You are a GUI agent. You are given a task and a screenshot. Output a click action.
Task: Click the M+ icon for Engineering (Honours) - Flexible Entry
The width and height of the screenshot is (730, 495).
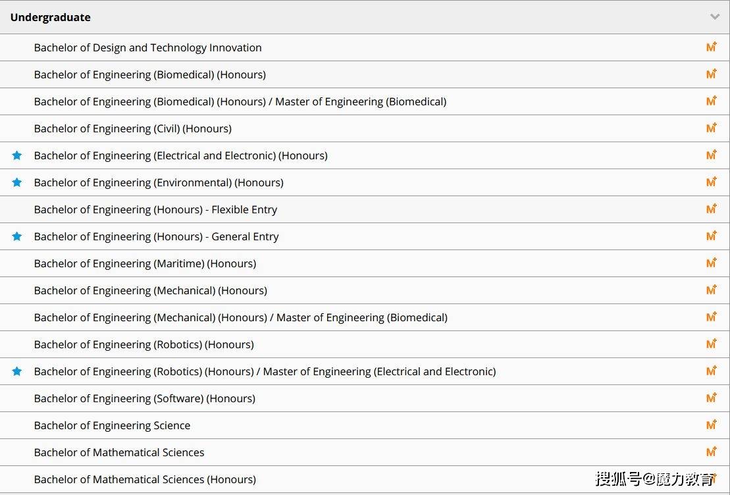tap(712, 209)
